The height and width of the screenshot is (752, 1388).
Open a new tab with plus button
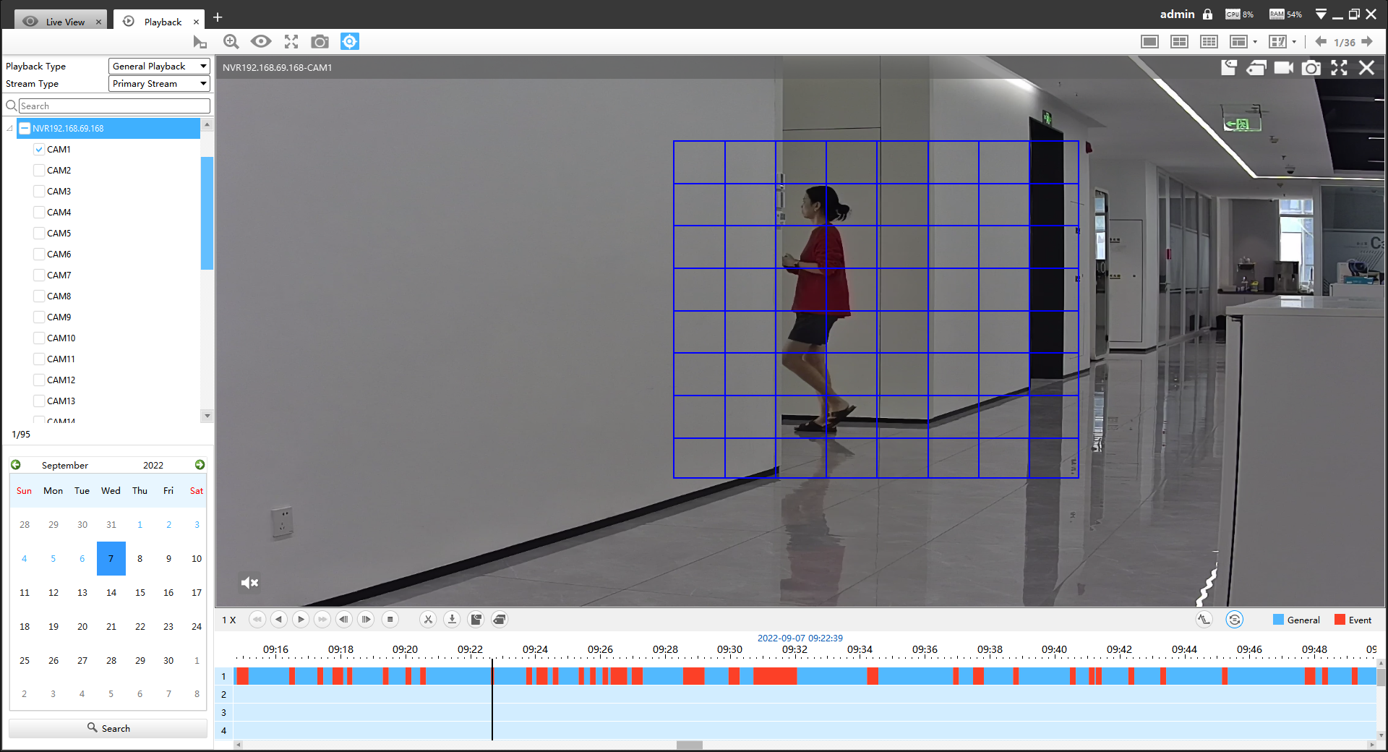[x=218, y=17]
